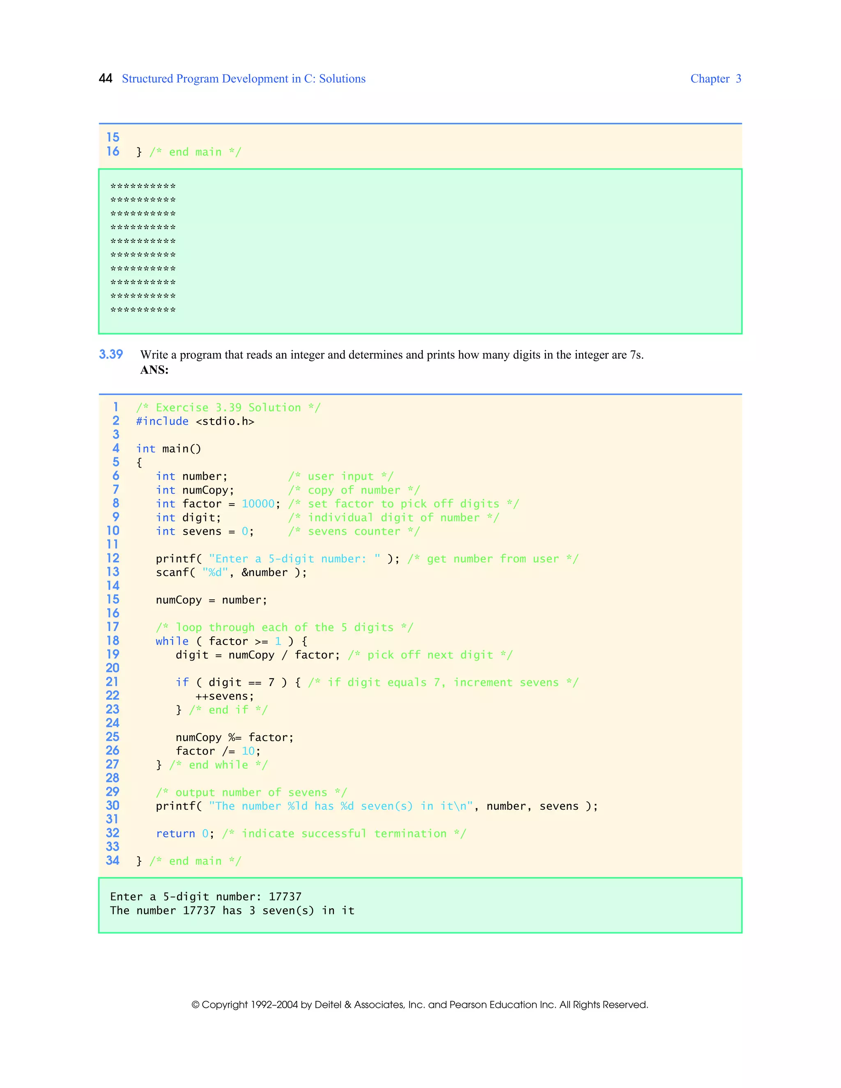Click the '} /* end main */' on line 34
The width and height of the screenshot is (841, 1088).
pos(189,861)
